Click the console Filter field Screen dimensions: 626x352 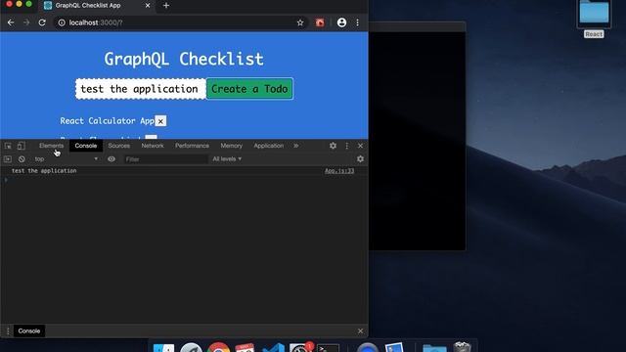point(165,159)
